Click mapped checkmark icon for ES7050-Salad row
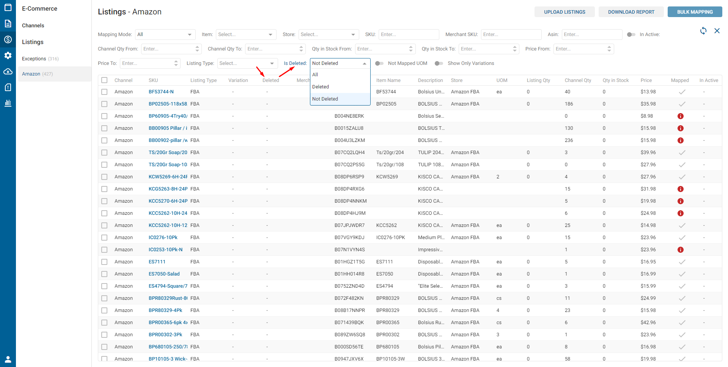Viewport: 728px width, 367px height. click(x=682, y=274)
